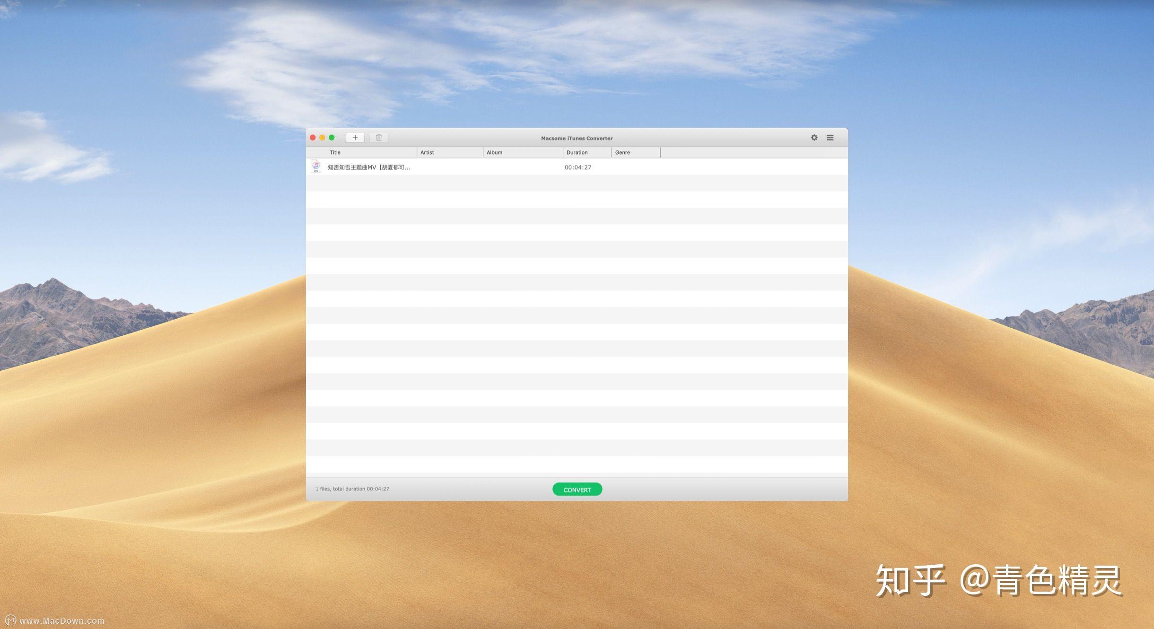Select the song 知否知否主题曲MV in the list
Viewport: 1154px width, 629px height.
[369, 167]
